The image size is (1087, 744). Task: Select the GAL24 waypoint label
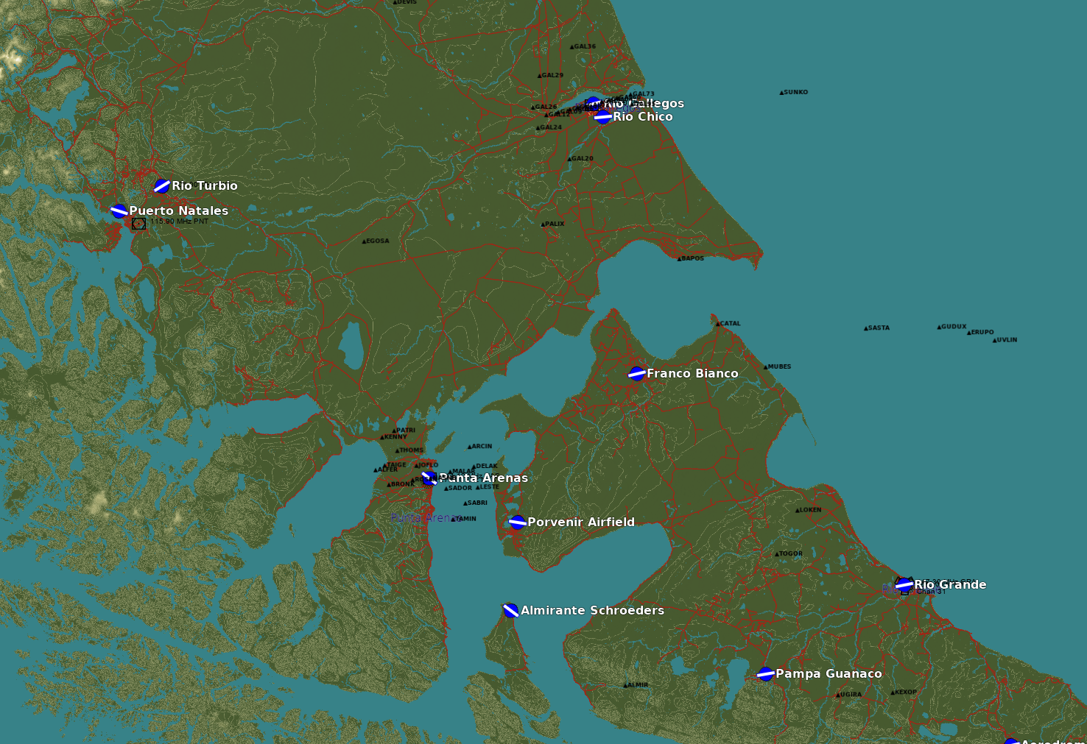pos(551,127)
